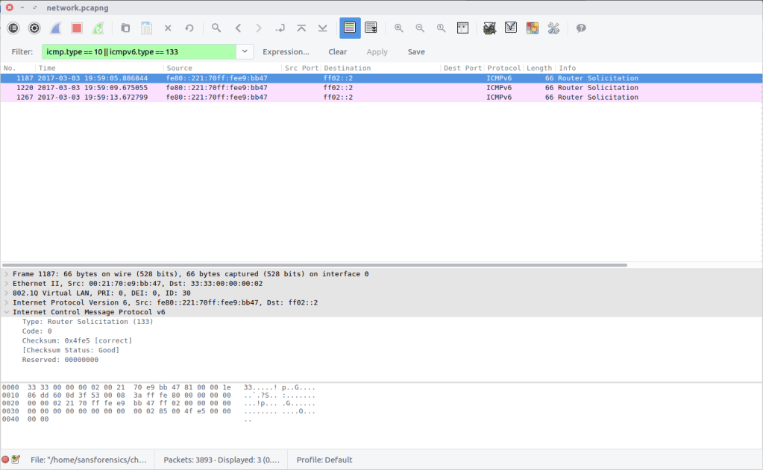
Task: Click the interface list toolbar icon
Action: click(13, 28)
